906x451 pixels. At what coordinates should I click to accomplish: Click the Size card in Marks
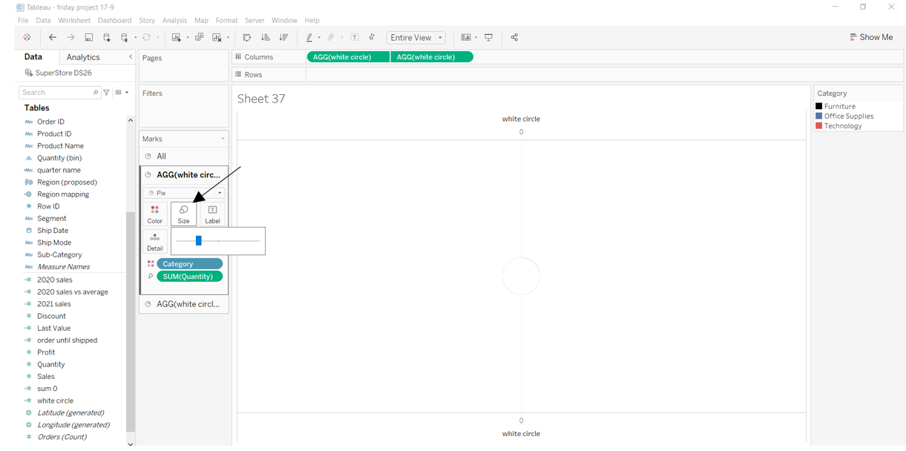click(x=183, y=214)
